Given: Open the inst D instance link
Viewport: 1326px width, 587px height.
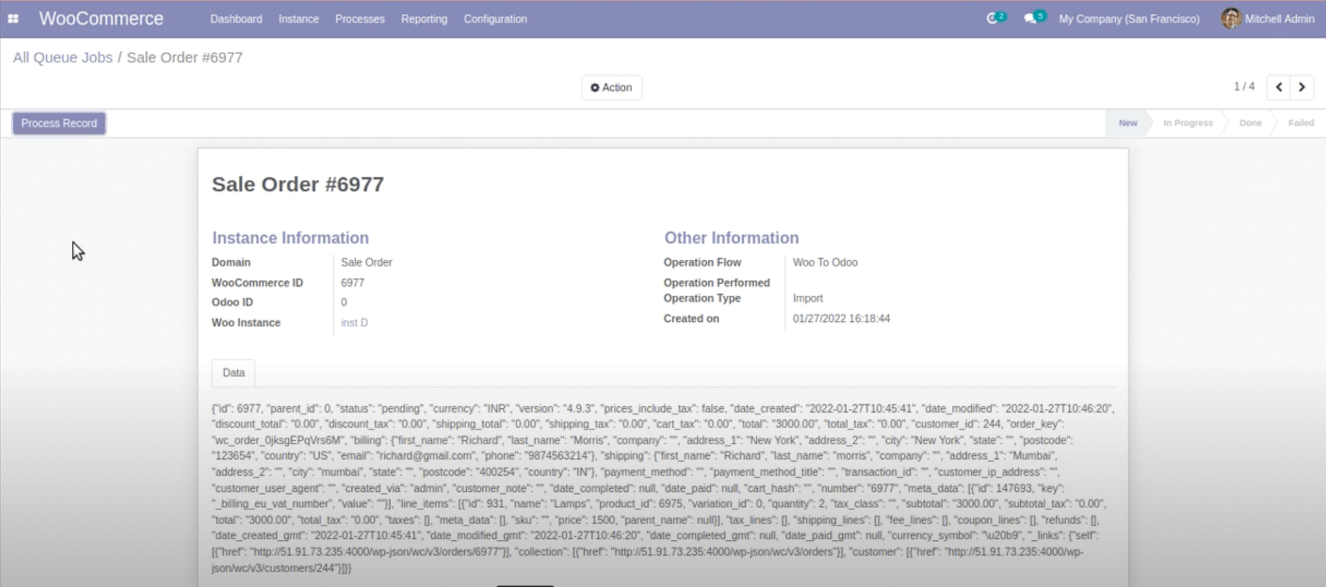Looking at the screenshot, I should [x=354, y=323].
